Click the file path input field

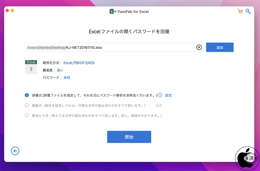coord(114,47)
